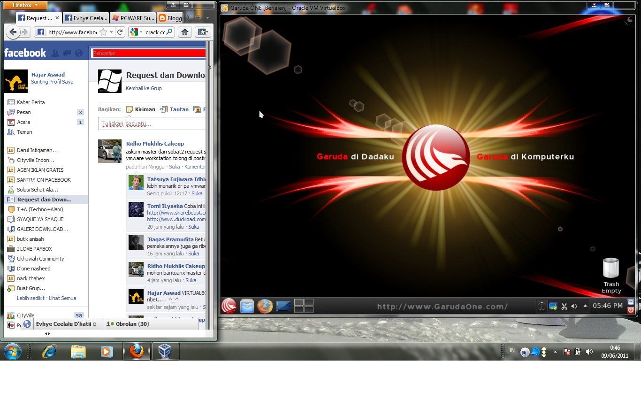Click the Sunting Profil Saya link
Image resolution: width=641 pixels, height=400 pixels.
pos(52,82)
